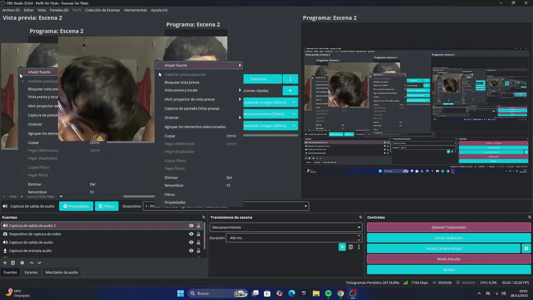
Task: Open Google Chrome from the taskbar
Action: tap(341, 293)
